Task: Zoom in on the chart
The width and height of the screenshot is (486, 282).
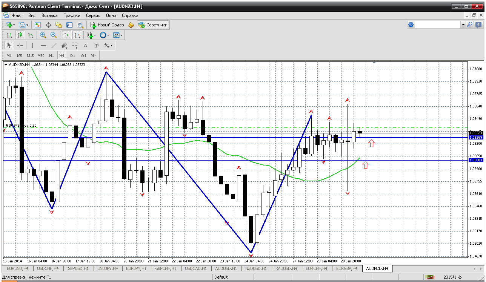Action: 43,35
